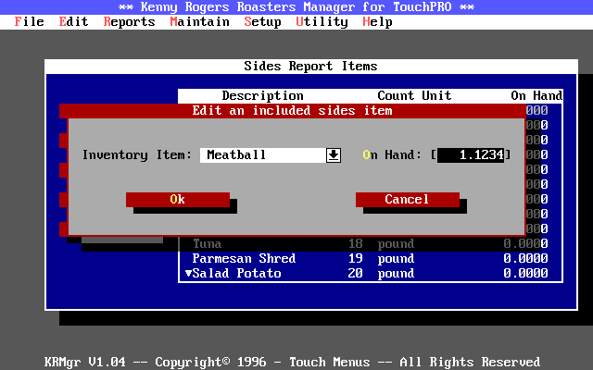
Task: Open the Edit menu
Action: 73,22
